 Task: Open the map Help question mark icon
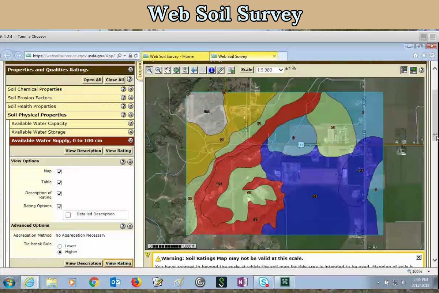tap(421, 70)
